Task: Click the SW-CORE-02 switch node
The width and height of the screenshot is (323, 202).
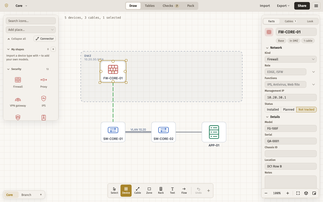Action: click(x=164, y=132)
